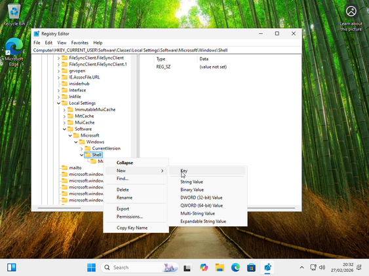Open the Widgets panel on taskbar
Image resolution: width=369 pixels, height=276 pixels.
(x=12, y=267)
